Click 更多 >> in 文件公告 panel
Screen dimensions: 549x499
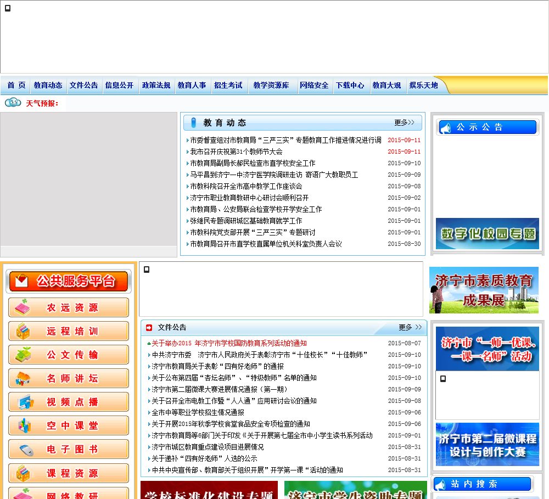pyautogui.click(x=410, y=327)
